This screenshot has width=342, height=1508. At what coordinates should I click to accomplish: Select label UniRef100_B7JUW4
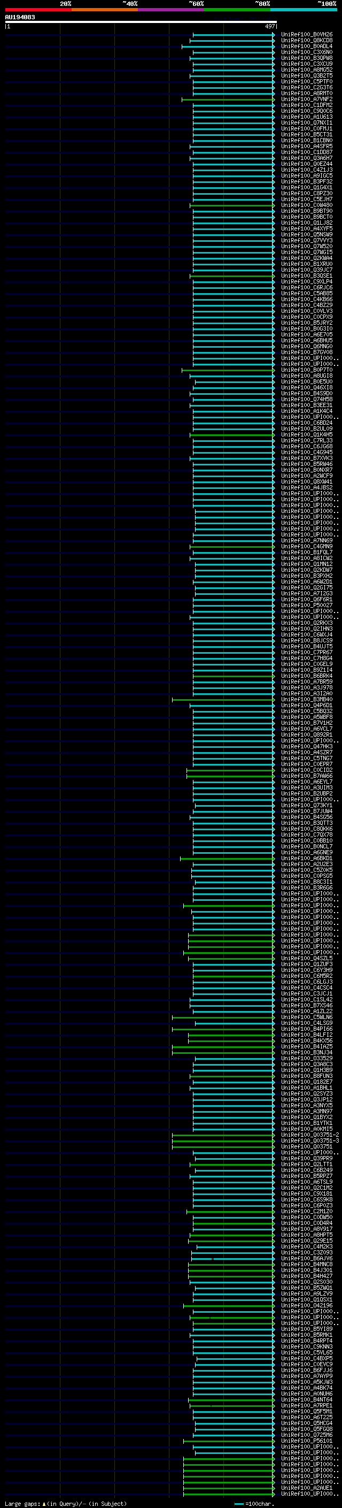tap(307, 812)
